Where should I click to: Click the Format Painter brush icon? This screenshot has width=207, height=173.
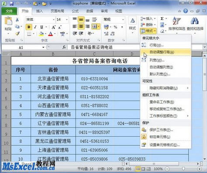click(x=17, y=34)
